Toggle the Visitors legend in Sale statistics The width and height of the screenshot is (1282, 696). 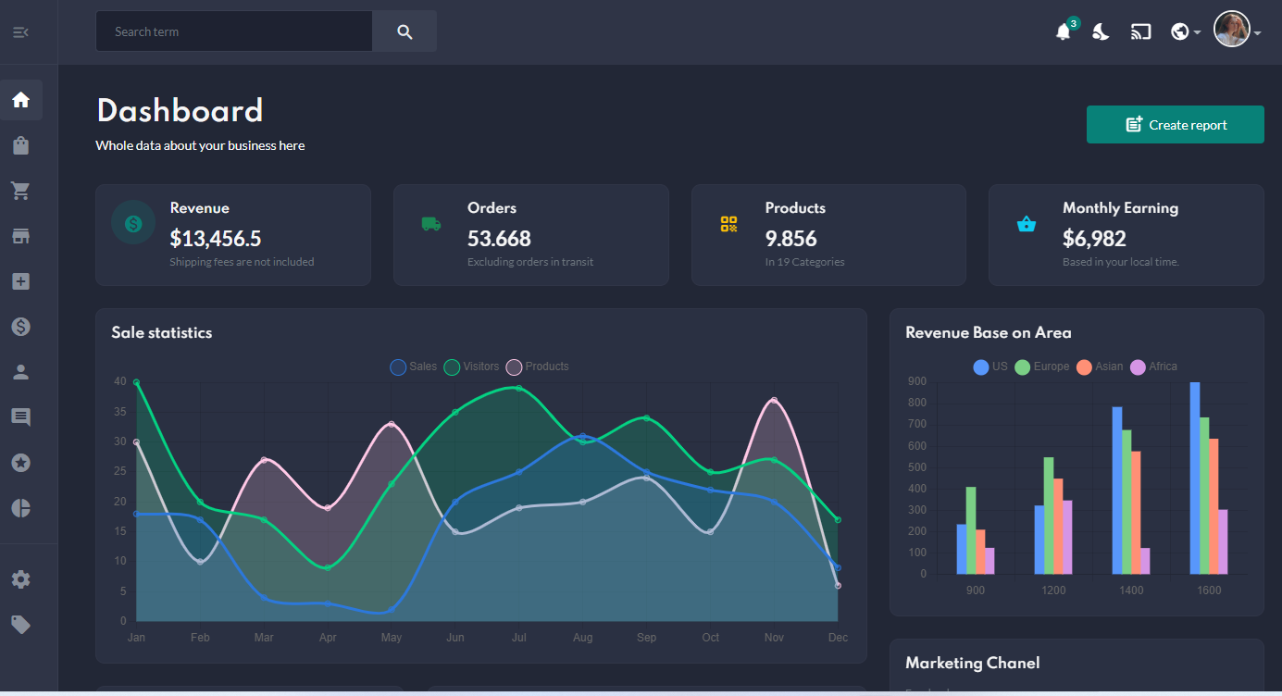click(x=472, y=367)
